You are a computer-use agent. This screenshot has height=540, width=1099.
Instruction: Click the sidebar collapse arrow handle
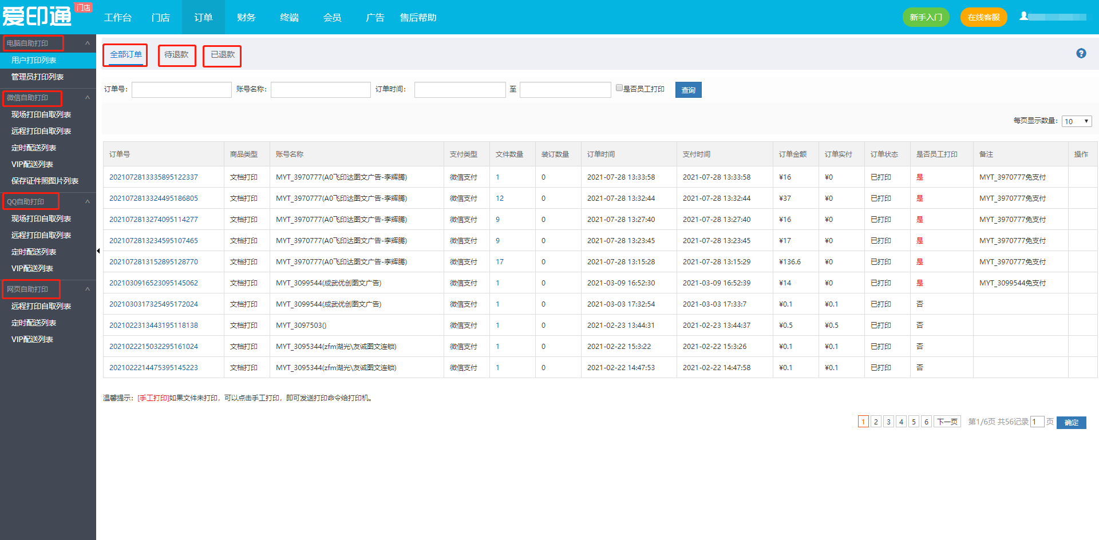click(x=98, y=251)
